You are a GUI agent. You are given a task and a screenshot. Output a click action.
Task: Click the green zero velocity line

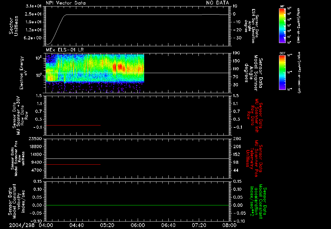137,205
